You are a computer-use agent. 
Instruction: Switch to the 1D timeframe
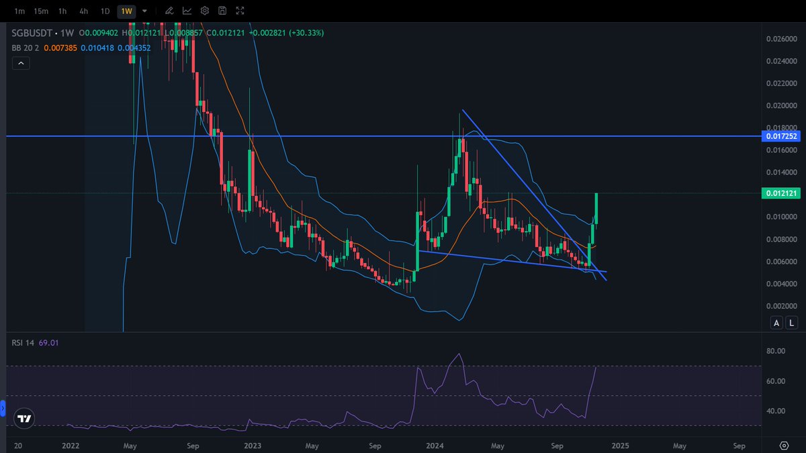click(105, 11)
